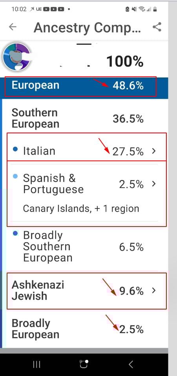The width and height of the screenshot is (177, 376).
Task: Tap the share icon
Action: click(x=157, y=27)
